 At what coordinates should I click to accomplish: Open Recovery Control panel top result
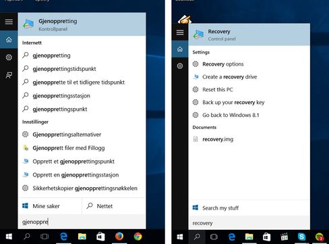point(249,34)
